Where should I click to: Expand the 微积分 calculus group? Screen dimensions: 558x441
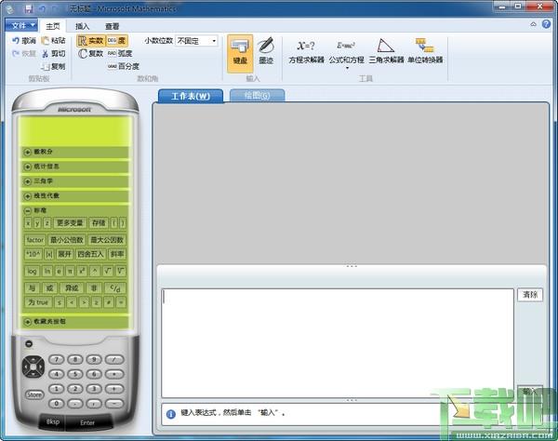pyautogui.click(x=76, y=152)
